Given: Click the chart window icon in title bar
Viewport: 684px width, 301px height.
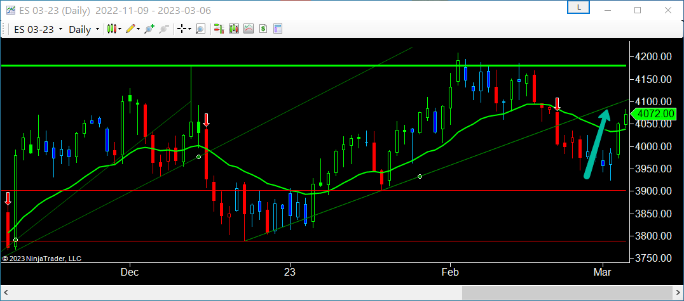Looking at the screenshot, I should 11,10.
